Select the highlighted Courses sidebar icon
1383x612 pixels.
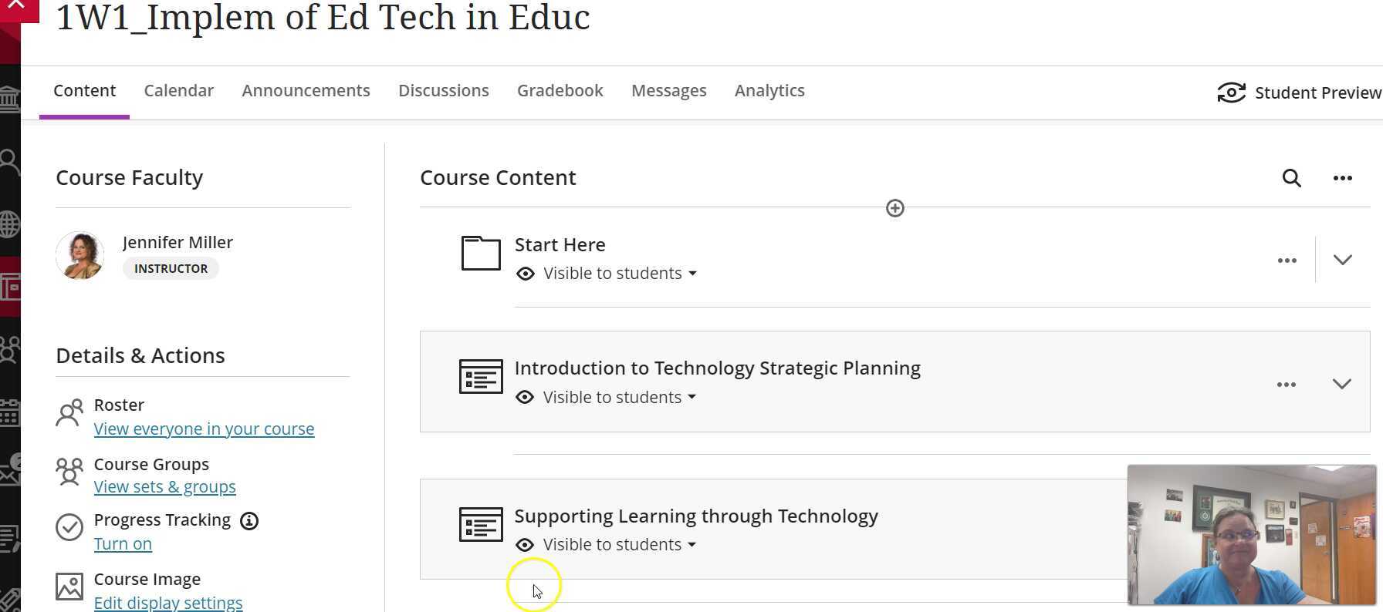(9, 286)
